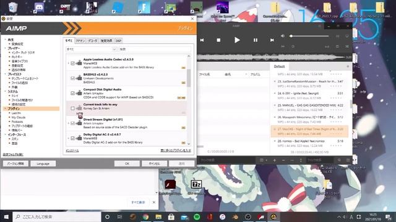
Task: Open the plugin filter dropdown
Action: pyautogui.click(x=91, y=49)
